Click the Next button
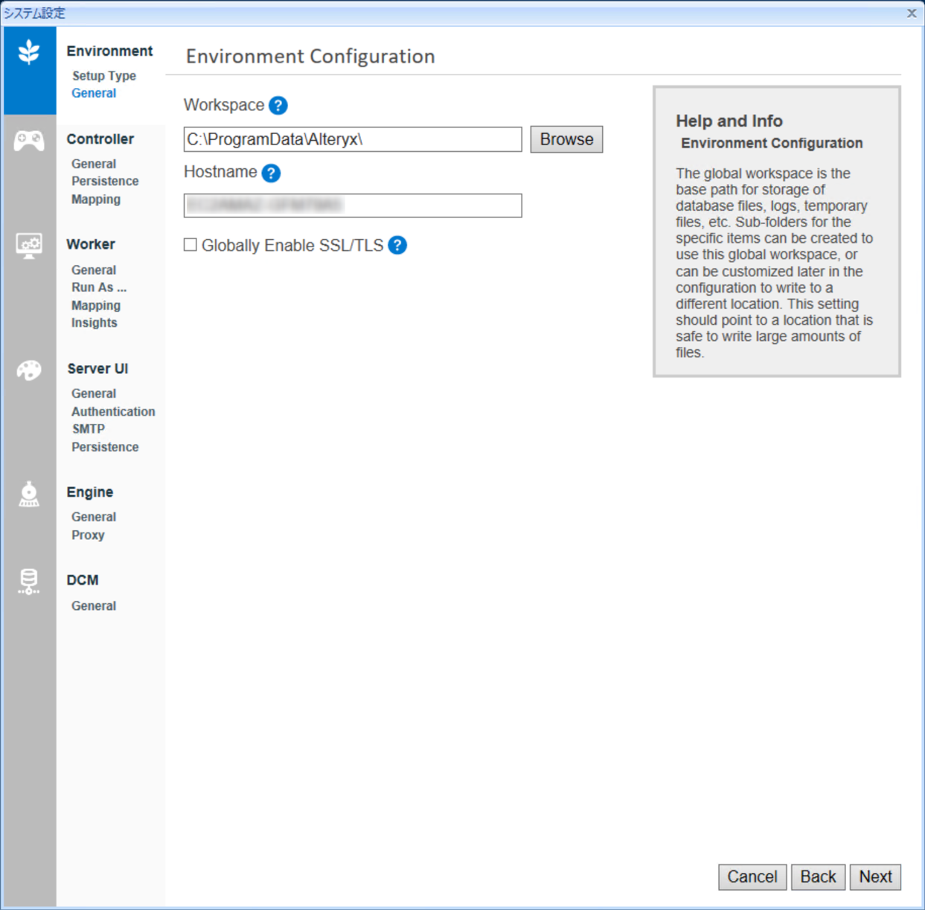The width and height of the screenshot is (925, 910). (x=875, y=876)
